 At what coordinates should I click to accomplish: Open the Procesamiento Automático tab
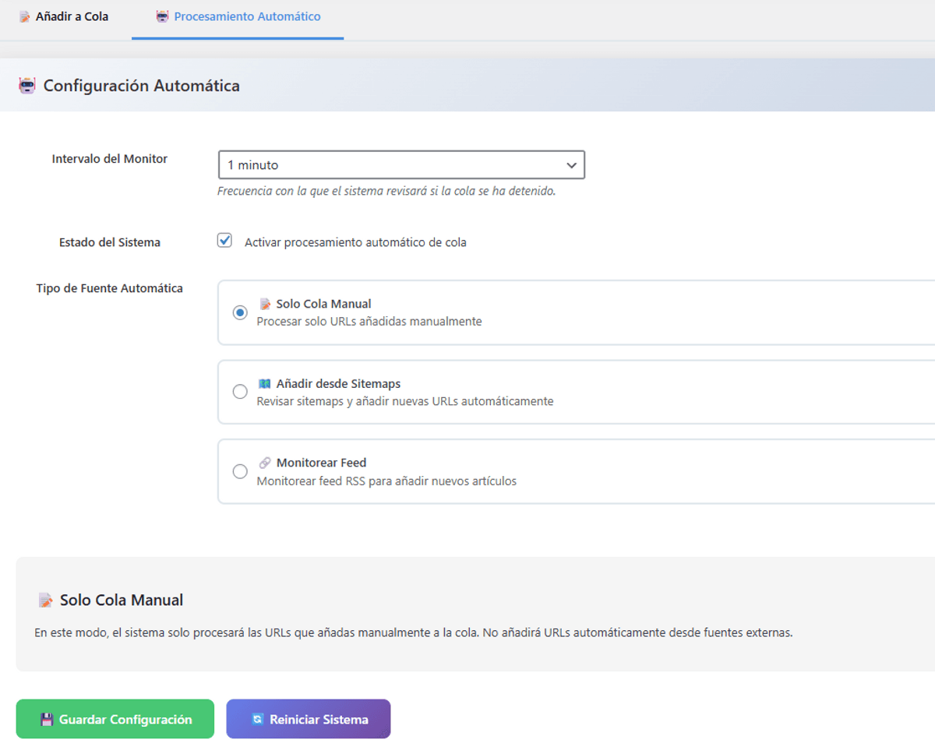click(246, 16)
